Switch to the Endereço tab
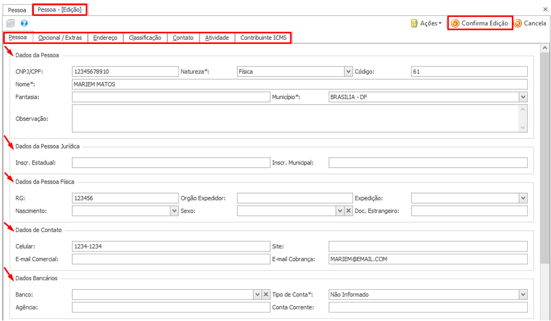The image size is (551, 321). click(x=105, y=38)
